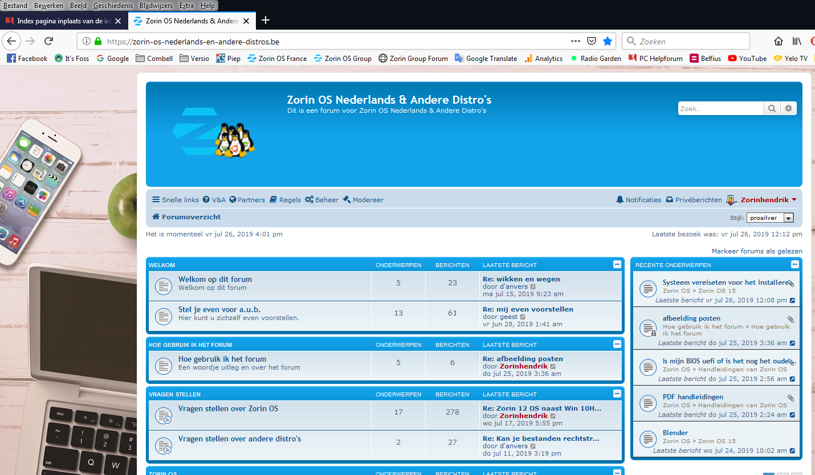Open a new browser tab
The width and height of the screenshot is (815, 475).
tap(265, 21)
